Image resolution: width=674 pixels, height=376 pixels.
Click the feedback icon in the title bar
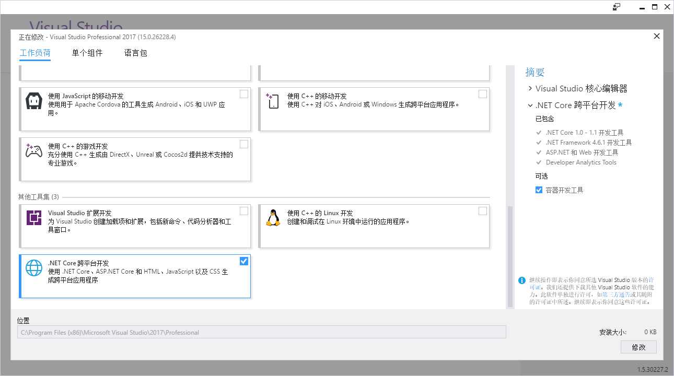point(617,7)
